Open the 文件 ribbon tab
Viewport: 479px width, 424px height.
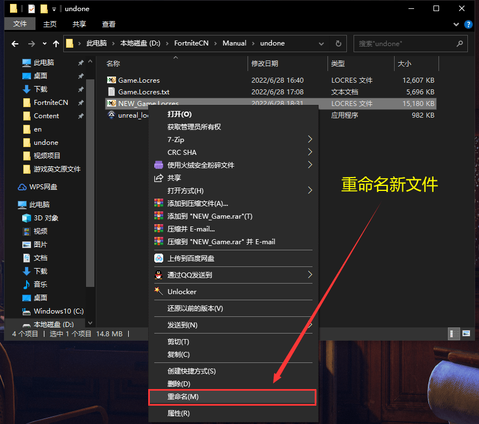[20, 24]
